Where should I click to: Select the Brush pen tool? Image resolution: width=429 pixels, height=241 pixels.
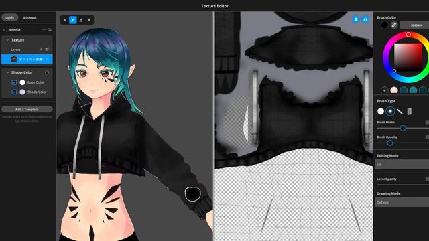coord(73,20)
